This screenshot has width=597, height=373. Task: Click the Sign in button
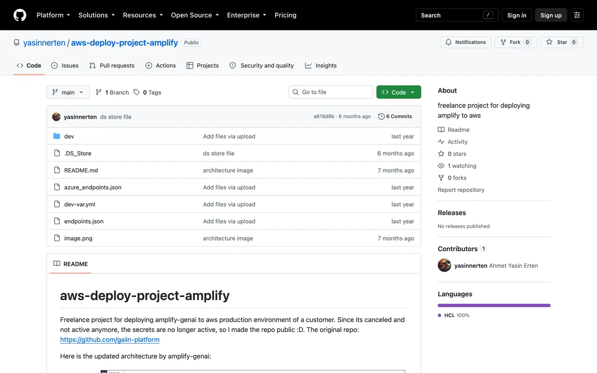coord(517,15)
